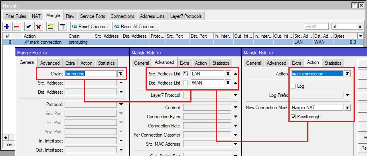Open the Layer7 Protocols tab
The height and width of the screenshot is (156, 367).
click(186, 16)
